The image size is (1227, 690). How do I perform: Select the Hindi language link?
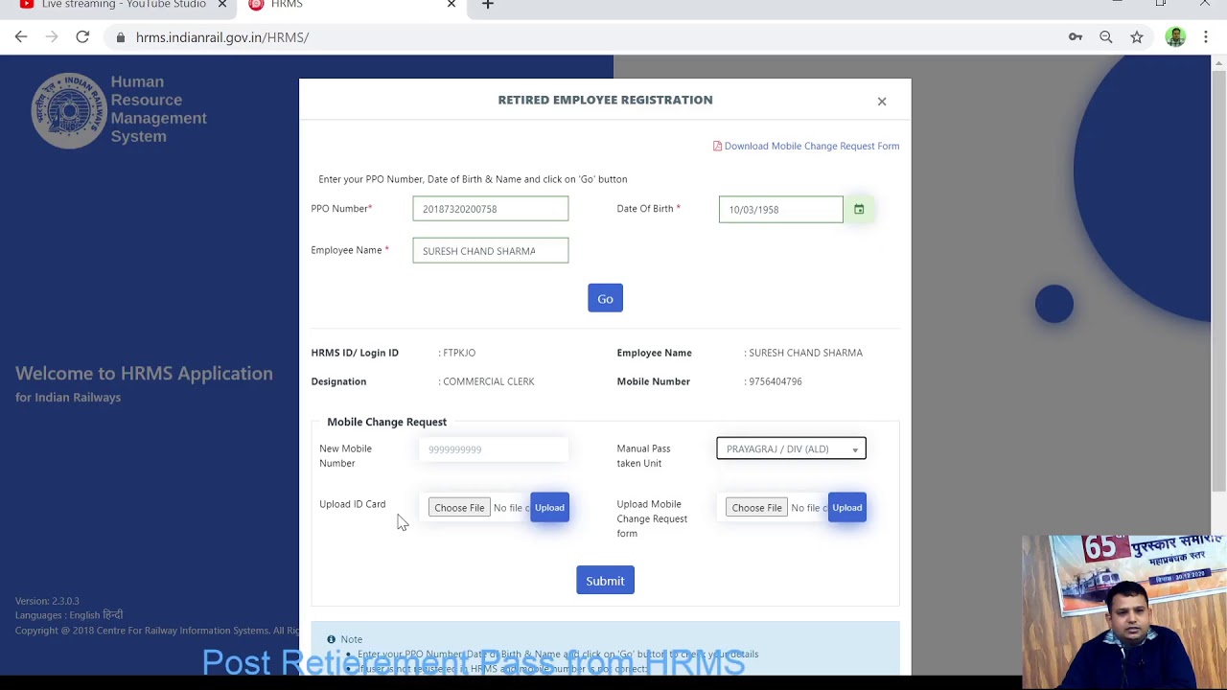click(112, 615)
